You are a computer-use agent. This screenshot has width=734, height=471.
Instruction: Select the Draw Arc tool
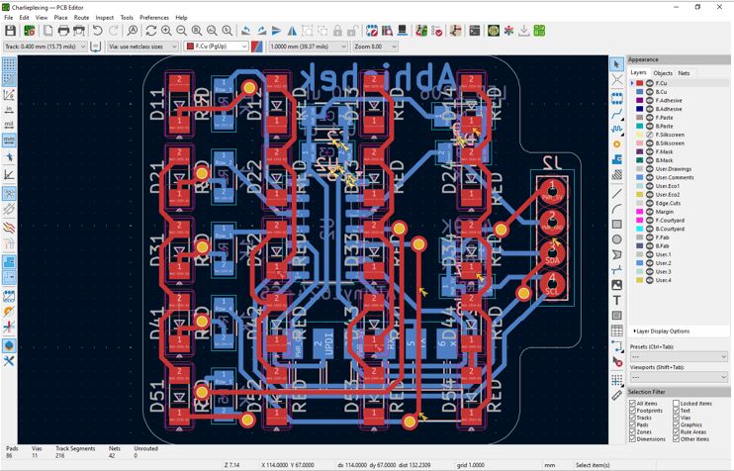tap(617, 209)
